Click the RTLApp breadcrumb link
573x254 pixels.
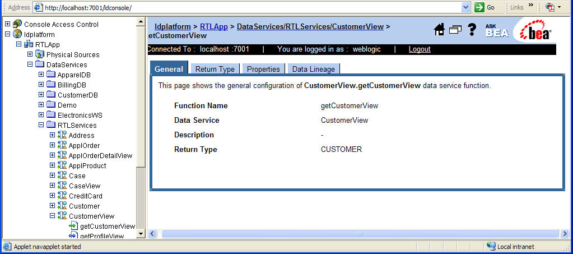pos(214,26)
